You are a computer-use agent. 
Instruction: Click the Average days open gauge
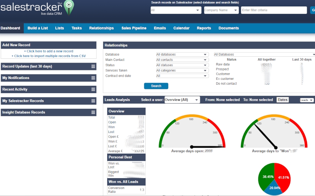point(192,131)
